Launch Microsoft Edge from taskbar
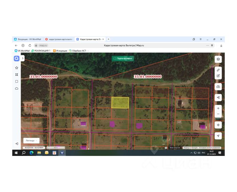Image resolution: width=237 pixels, height=192 pixels. 31,153
